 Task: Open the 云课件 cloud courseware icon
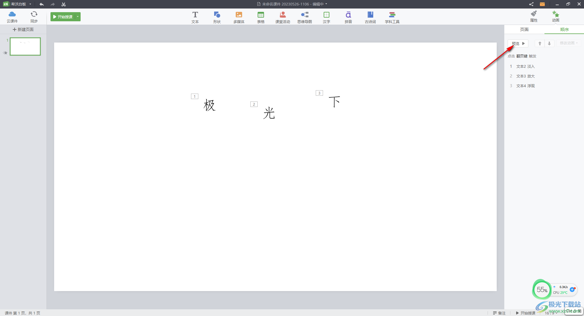12,17
